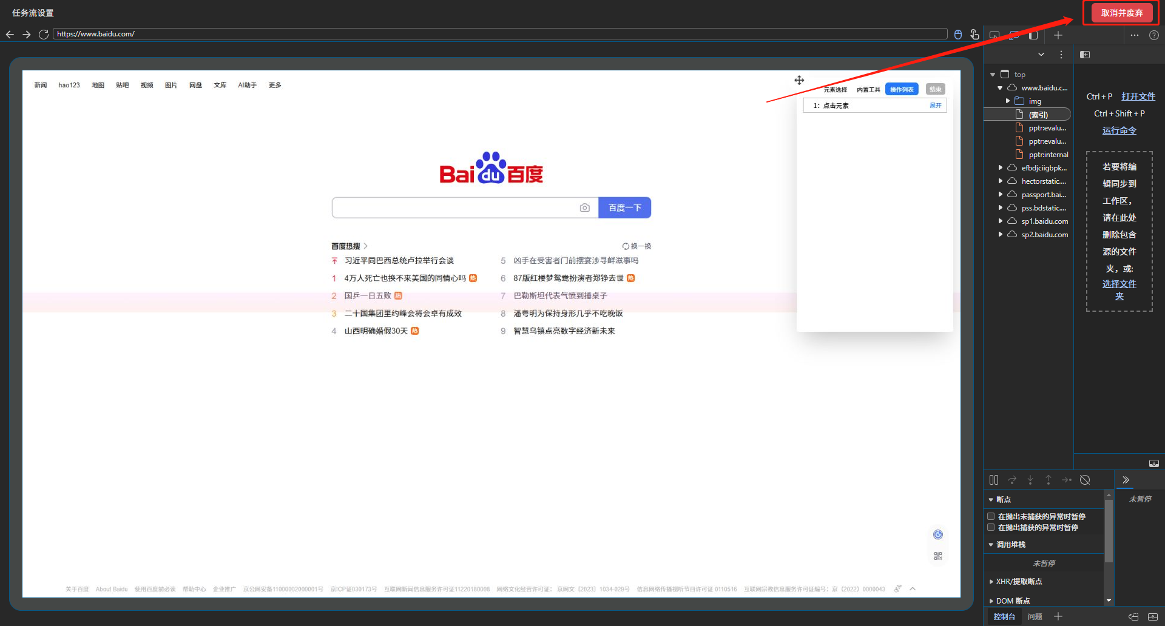Deactivate breakpoints with the crossed-circle icon

(x=1086, y=480)
